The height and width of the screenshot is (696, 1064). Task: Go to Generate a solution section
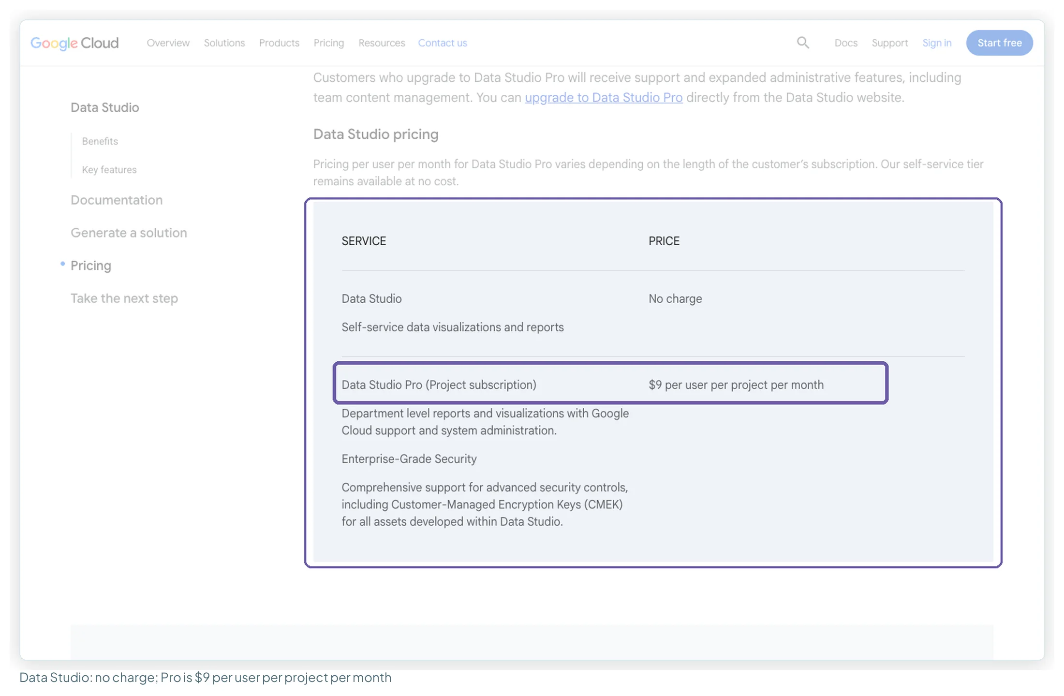point(129,233)
